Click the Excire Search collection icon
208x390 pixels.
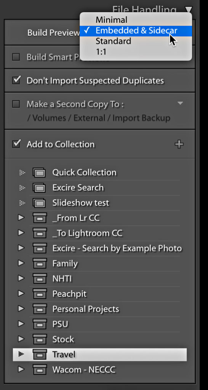click(x=39, y=187)
